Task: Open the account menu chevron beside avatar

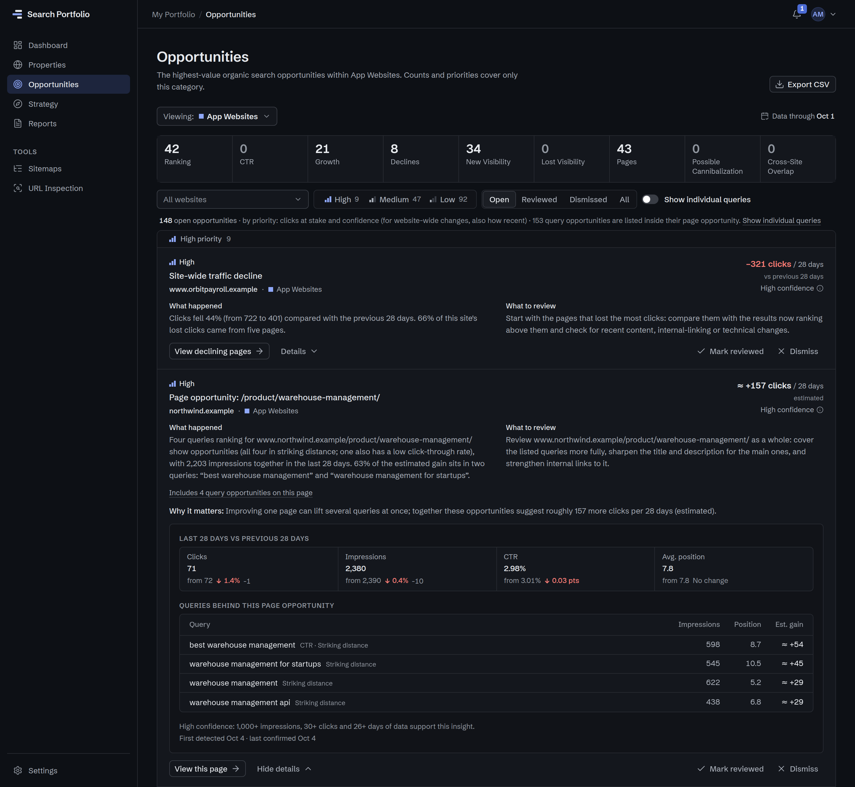Action: [x=833, y=14]
